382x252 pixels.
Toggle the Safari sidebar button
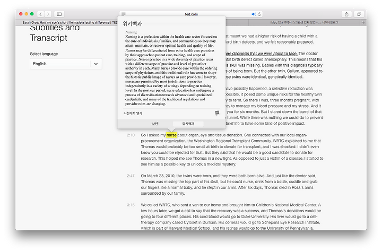(x=59, y=14)
